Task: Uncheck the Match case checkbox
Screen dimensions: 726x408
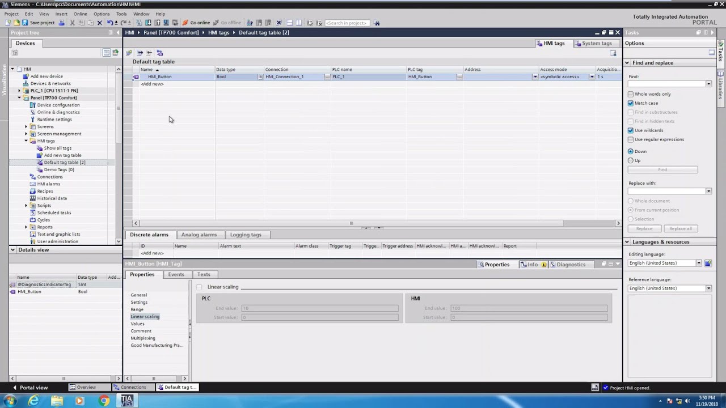Action: (631, 103)
